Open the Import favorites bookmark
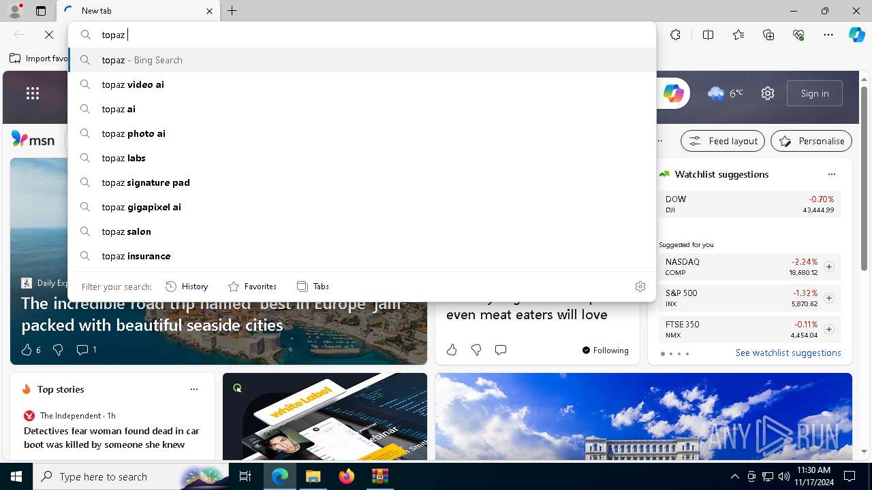872x490 pixels. pos(39,59)
